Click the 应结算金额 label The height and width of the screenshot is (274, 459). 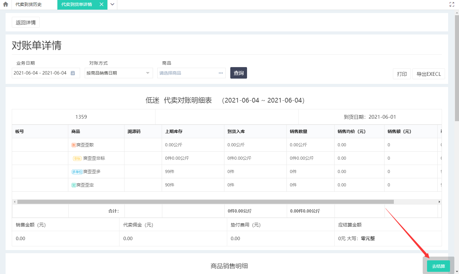tap(350, 225)
